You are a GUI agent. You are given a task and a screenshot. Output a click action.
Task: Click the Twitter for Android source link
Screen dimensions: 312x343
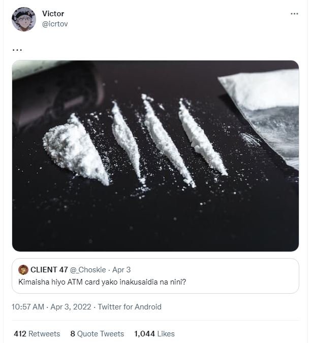tap(130, 306)
